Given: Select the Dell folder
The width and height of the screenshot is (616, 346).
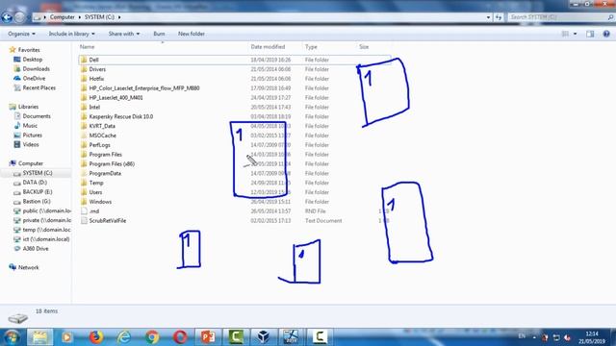Looking at the screenshot, I should point(235,60).
